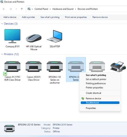127x137 pixels.
Task: Expand breadcrumb arrow after Hardware and Sound
Action: [x=75, y=9]
